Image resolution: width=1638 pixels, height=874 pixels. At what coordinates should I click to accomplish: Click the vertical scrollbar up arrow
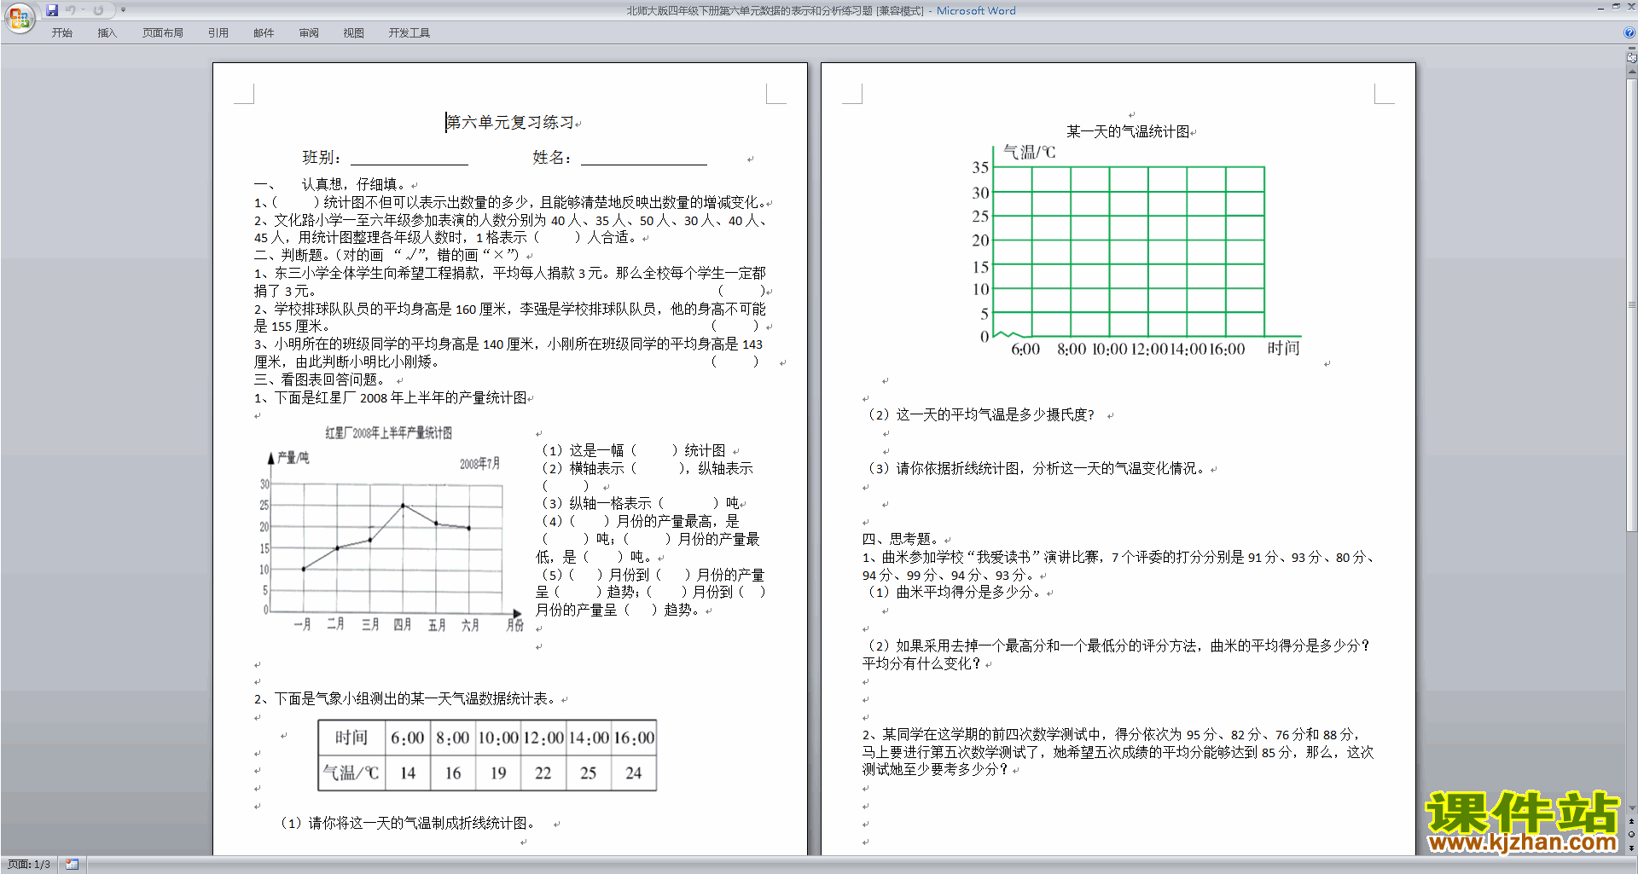(x=1632, y=72)
